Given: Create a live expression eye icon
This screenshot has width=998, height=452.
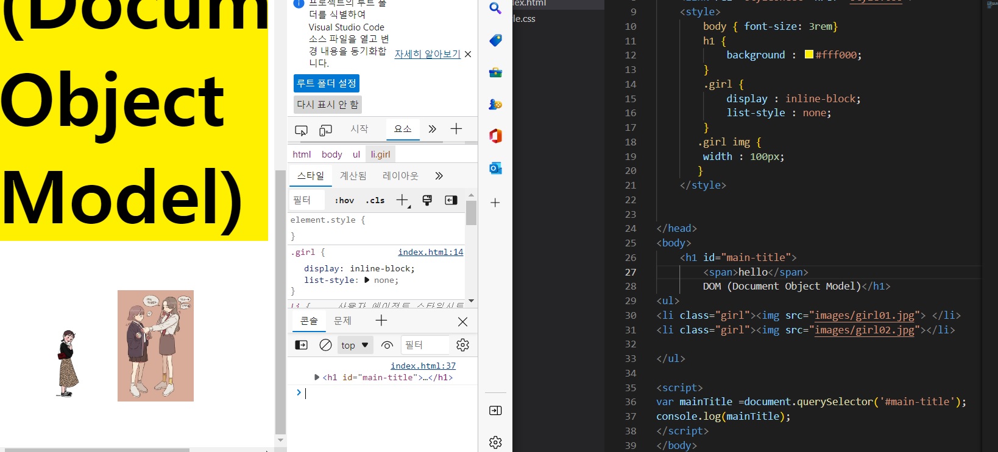Looking at the screenshot, I should pyautogui.click(x=387, y=345).
